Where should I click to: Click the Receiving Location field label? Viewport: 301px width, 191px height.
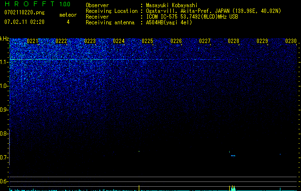click(x=111, y=11)
